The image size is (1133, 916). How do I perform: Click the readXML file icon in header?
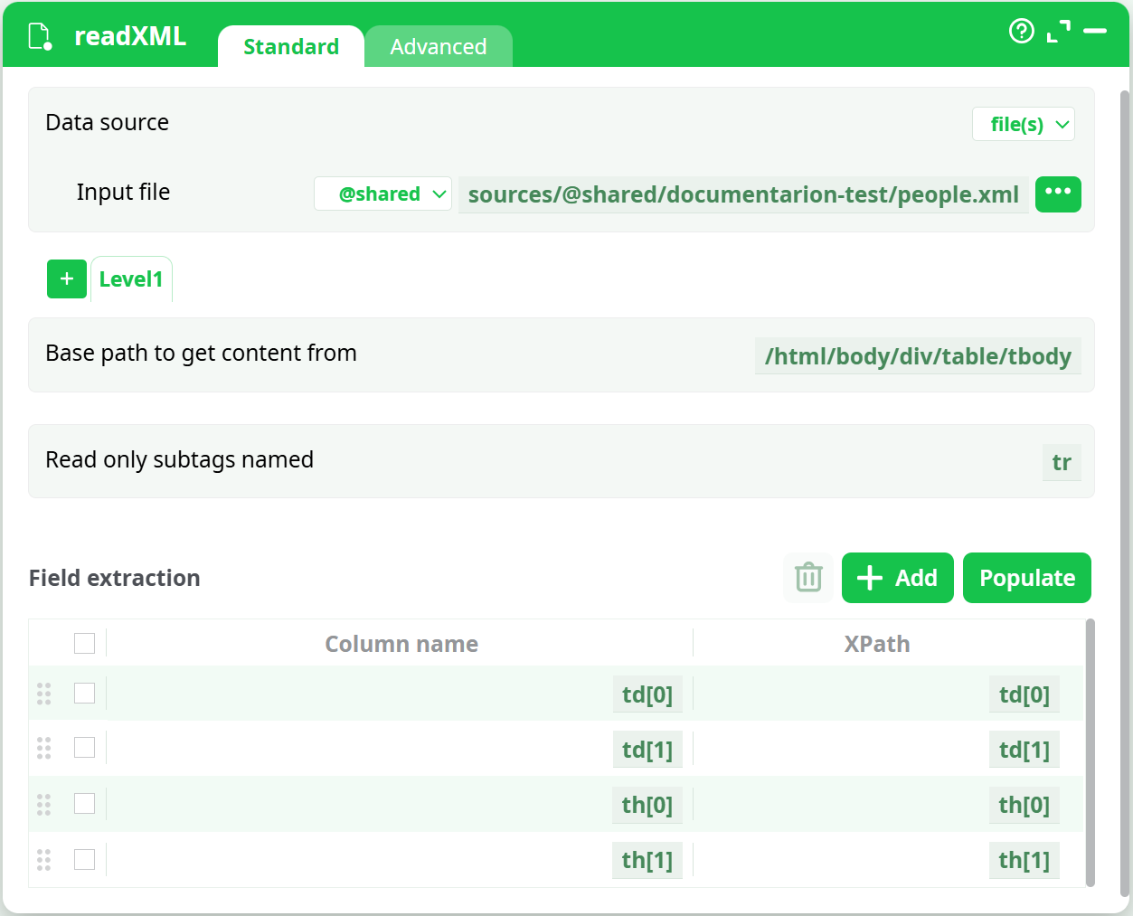[x=41, y=37]
